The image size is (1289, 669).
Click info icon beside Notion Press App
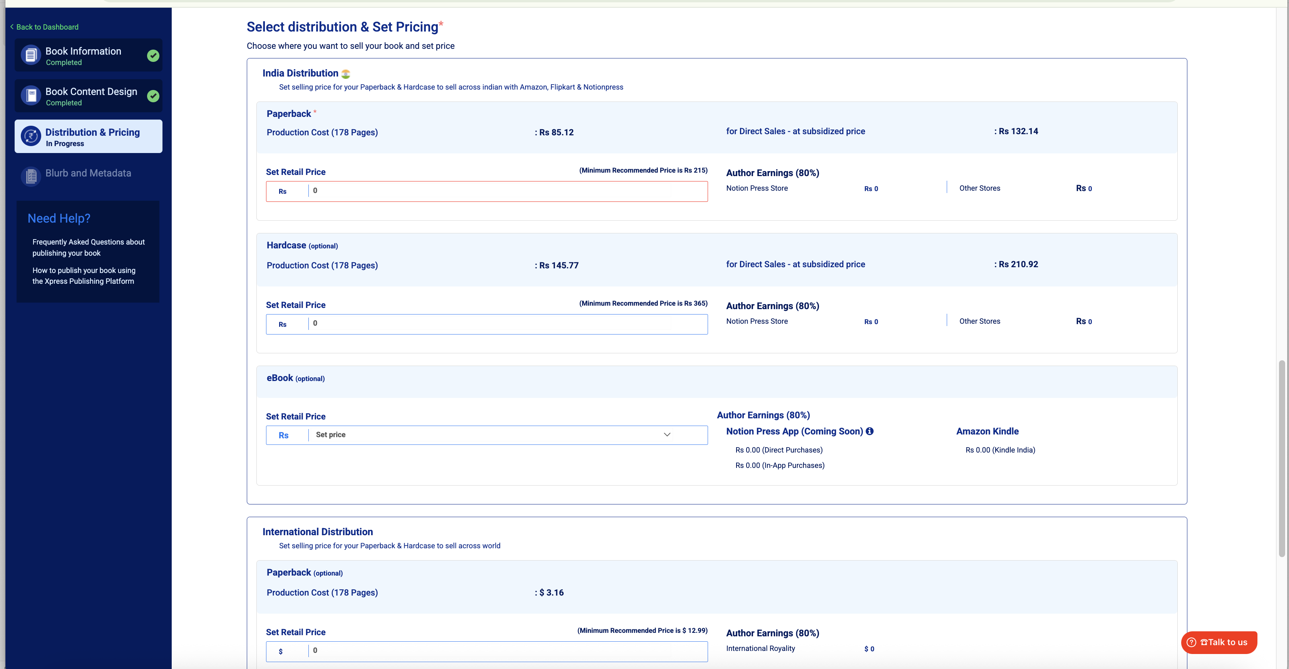[x=870, y=431]
